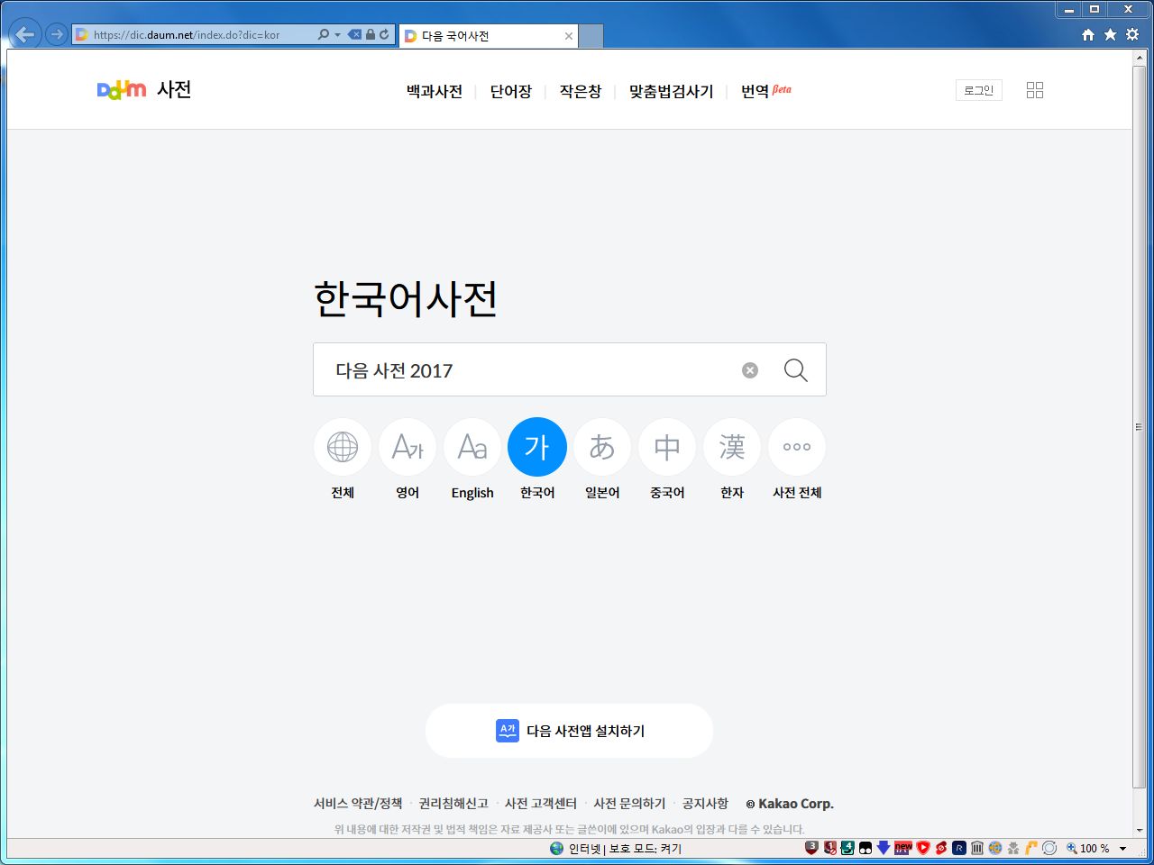Open the 사전 전체 more-dictionaries icon
Viewport: 1154px width, 865px height.
tap(797, 447)
